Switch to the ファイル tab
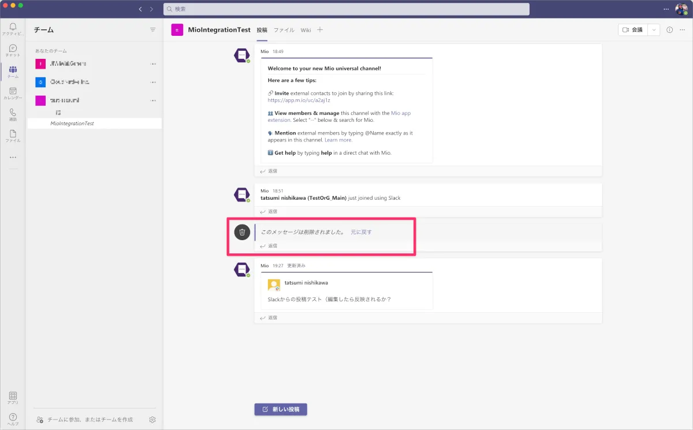The height and width of the screenshot is (430, 693). [284, 30]
